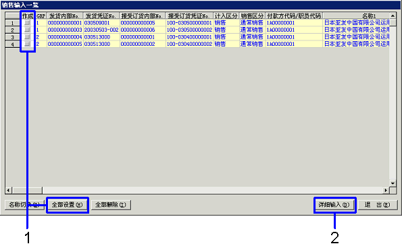The image size is (402, 248).
Task: Click the 付款方代码/职员代码 column header
Action: click(294, 16)
